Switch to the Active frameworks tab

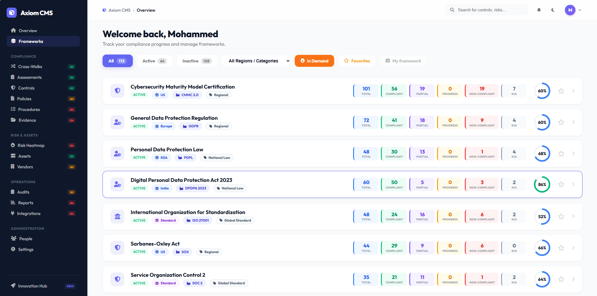pyautogui.click(x=154, y=61)
